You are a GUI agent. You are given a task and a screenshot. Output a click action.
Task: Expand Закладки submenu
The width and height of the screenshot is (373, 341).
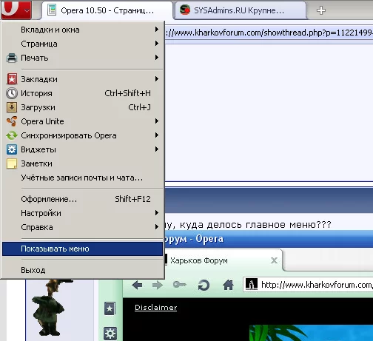point(82,79)
